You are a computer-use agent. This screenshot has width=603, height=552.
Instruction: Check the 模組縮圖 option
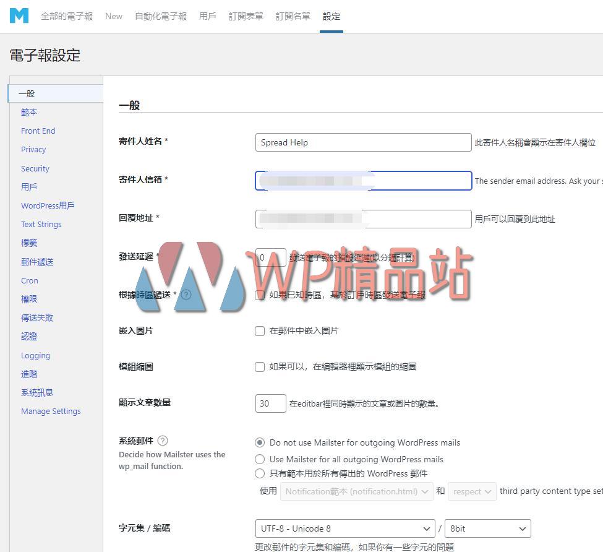coord(260,367)
